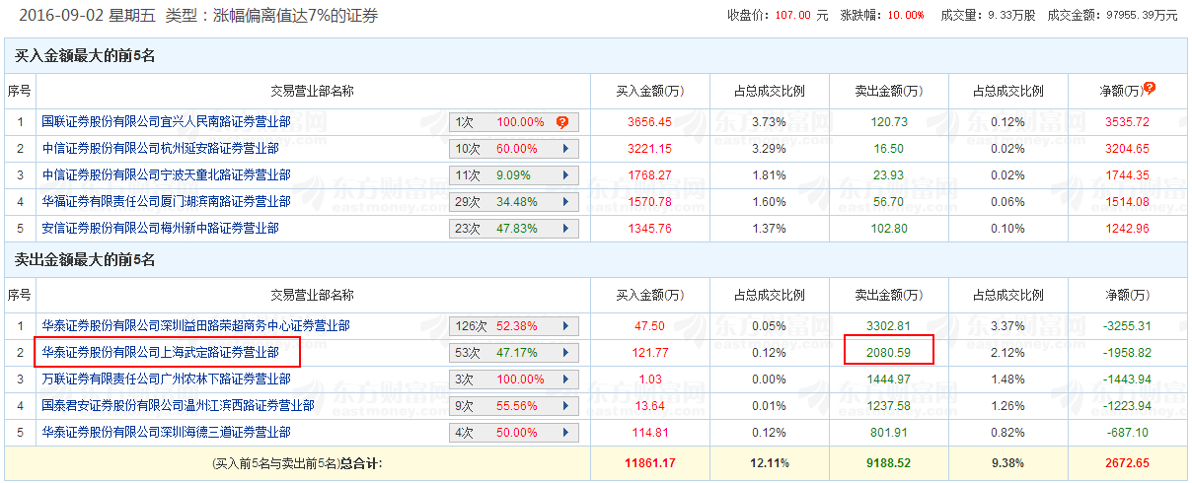Open 华福证券有限责任公司厦门湖滨南路证券营业部 link
This screenshot has width=1192, height=483.
166,202
